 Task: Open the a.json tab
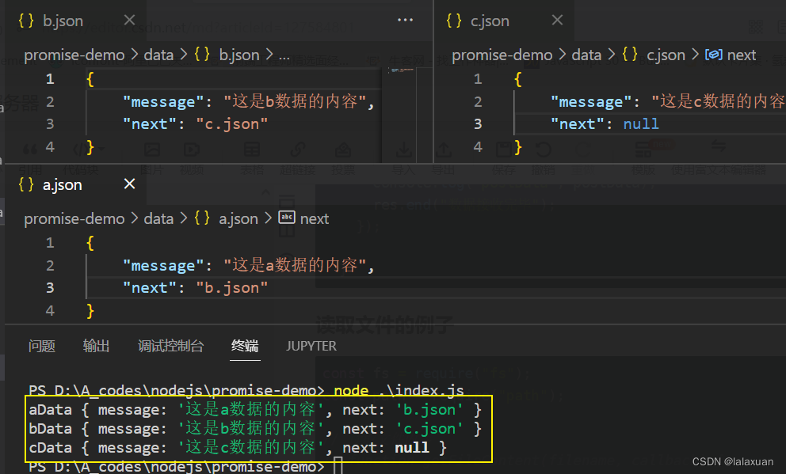62,184
